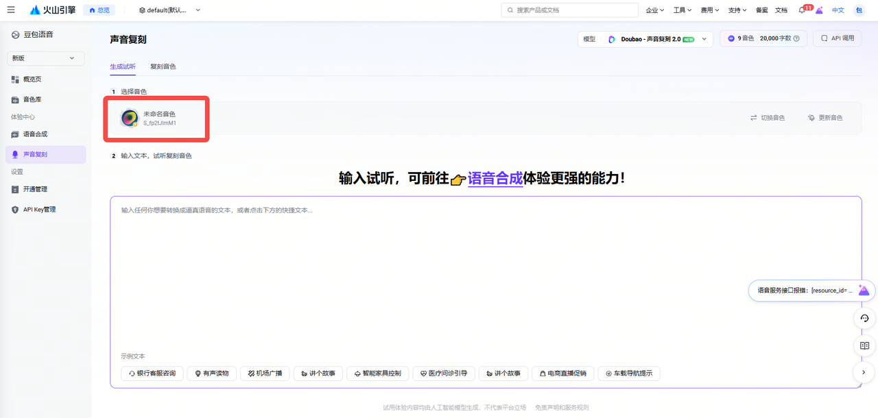Click 切换音色 to switch voice
878x418 pixels.
[x=768, y=118]
